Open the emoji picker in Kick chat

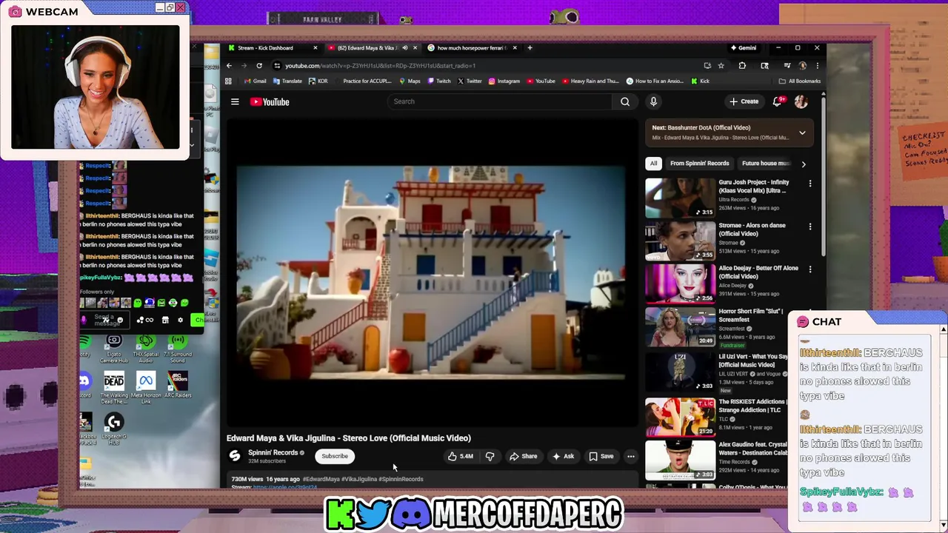[x=120, y=320]
